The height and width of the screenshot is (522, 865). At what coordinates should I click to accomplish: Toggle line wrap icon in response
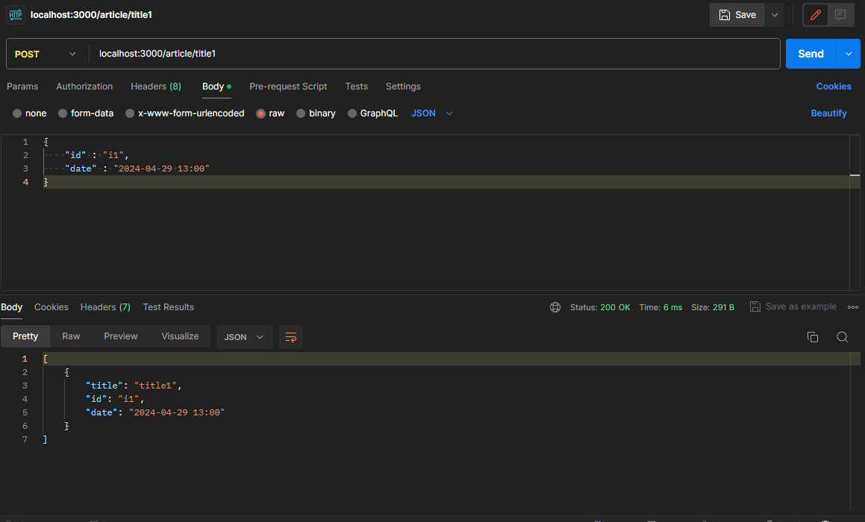[291, 337]
